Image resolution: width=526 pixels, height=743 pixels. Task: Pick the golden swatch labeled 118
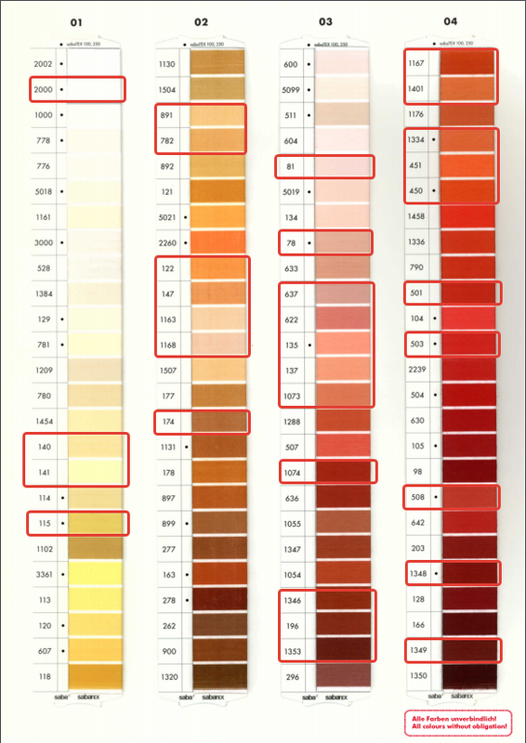tap(96, 677)
